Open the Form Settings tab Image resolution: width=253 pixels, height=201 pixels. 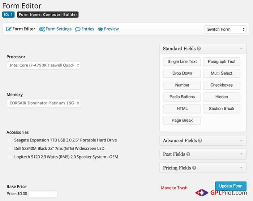click(55, 29)
